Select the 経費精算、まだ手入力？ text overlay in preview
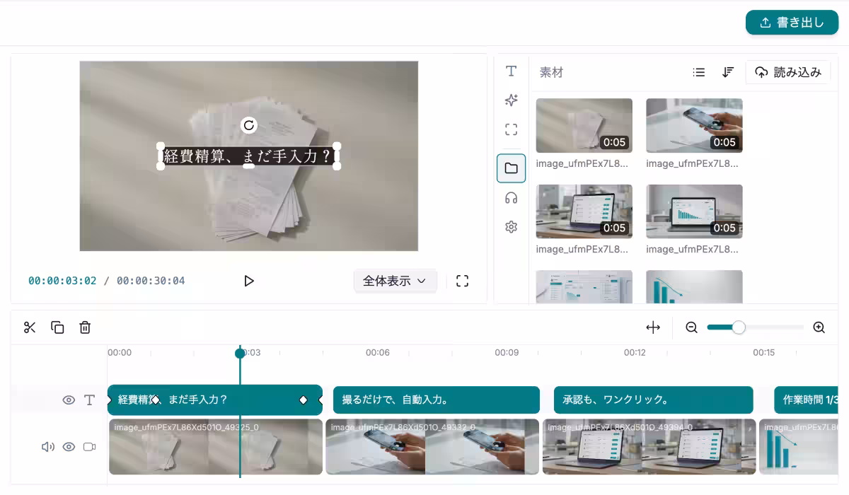The width and height of the screenshot is (849, 495). click(248, 156)
